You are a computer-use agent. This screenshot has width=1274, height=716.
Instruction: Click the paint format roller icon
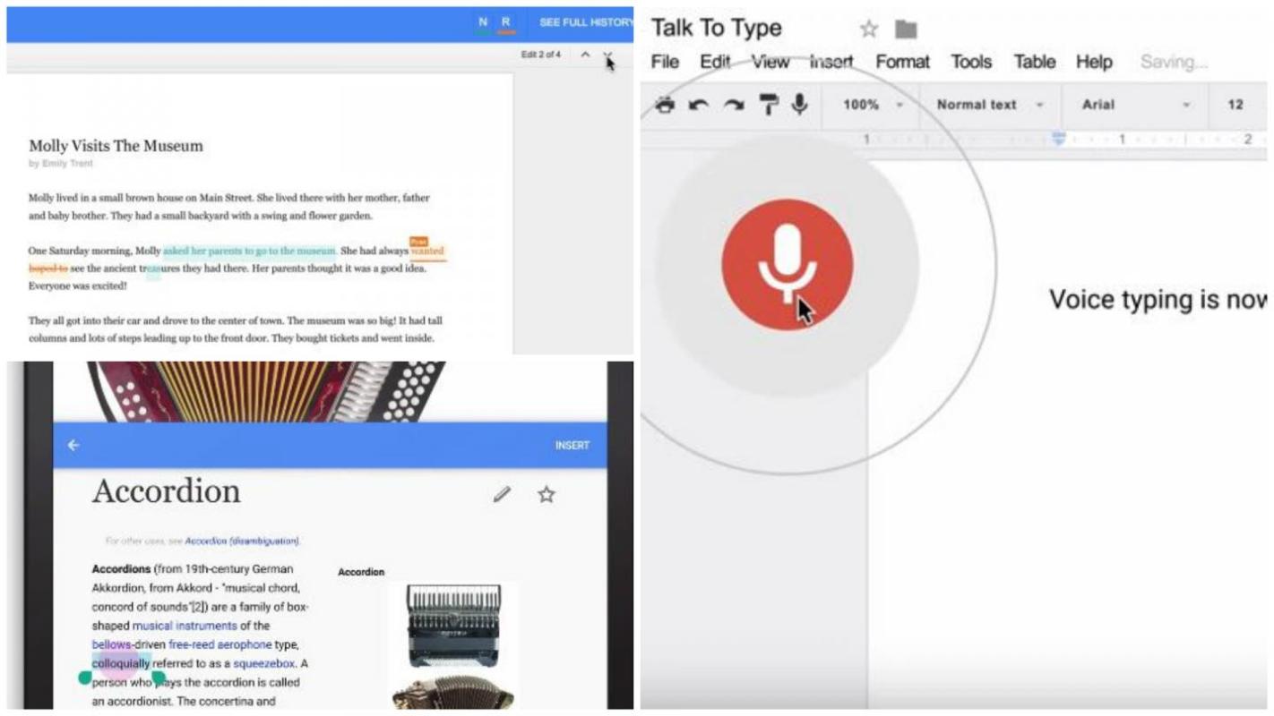(769, 105)
